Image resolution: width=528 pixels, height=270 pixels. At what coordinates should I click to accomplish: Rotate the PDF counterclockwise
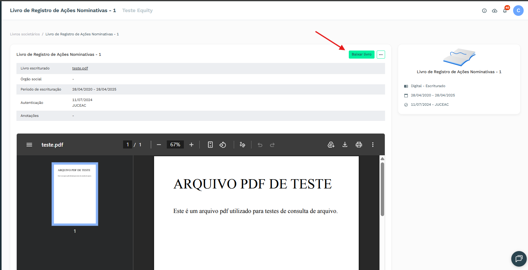click(x=223, y=145)
